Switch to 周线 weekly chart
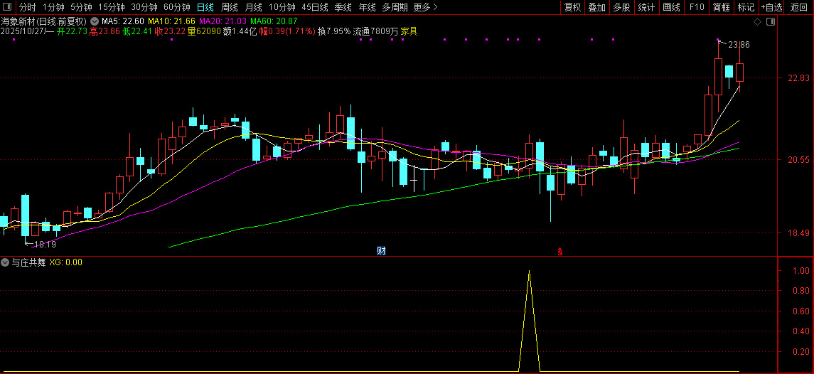 point(230,7)
